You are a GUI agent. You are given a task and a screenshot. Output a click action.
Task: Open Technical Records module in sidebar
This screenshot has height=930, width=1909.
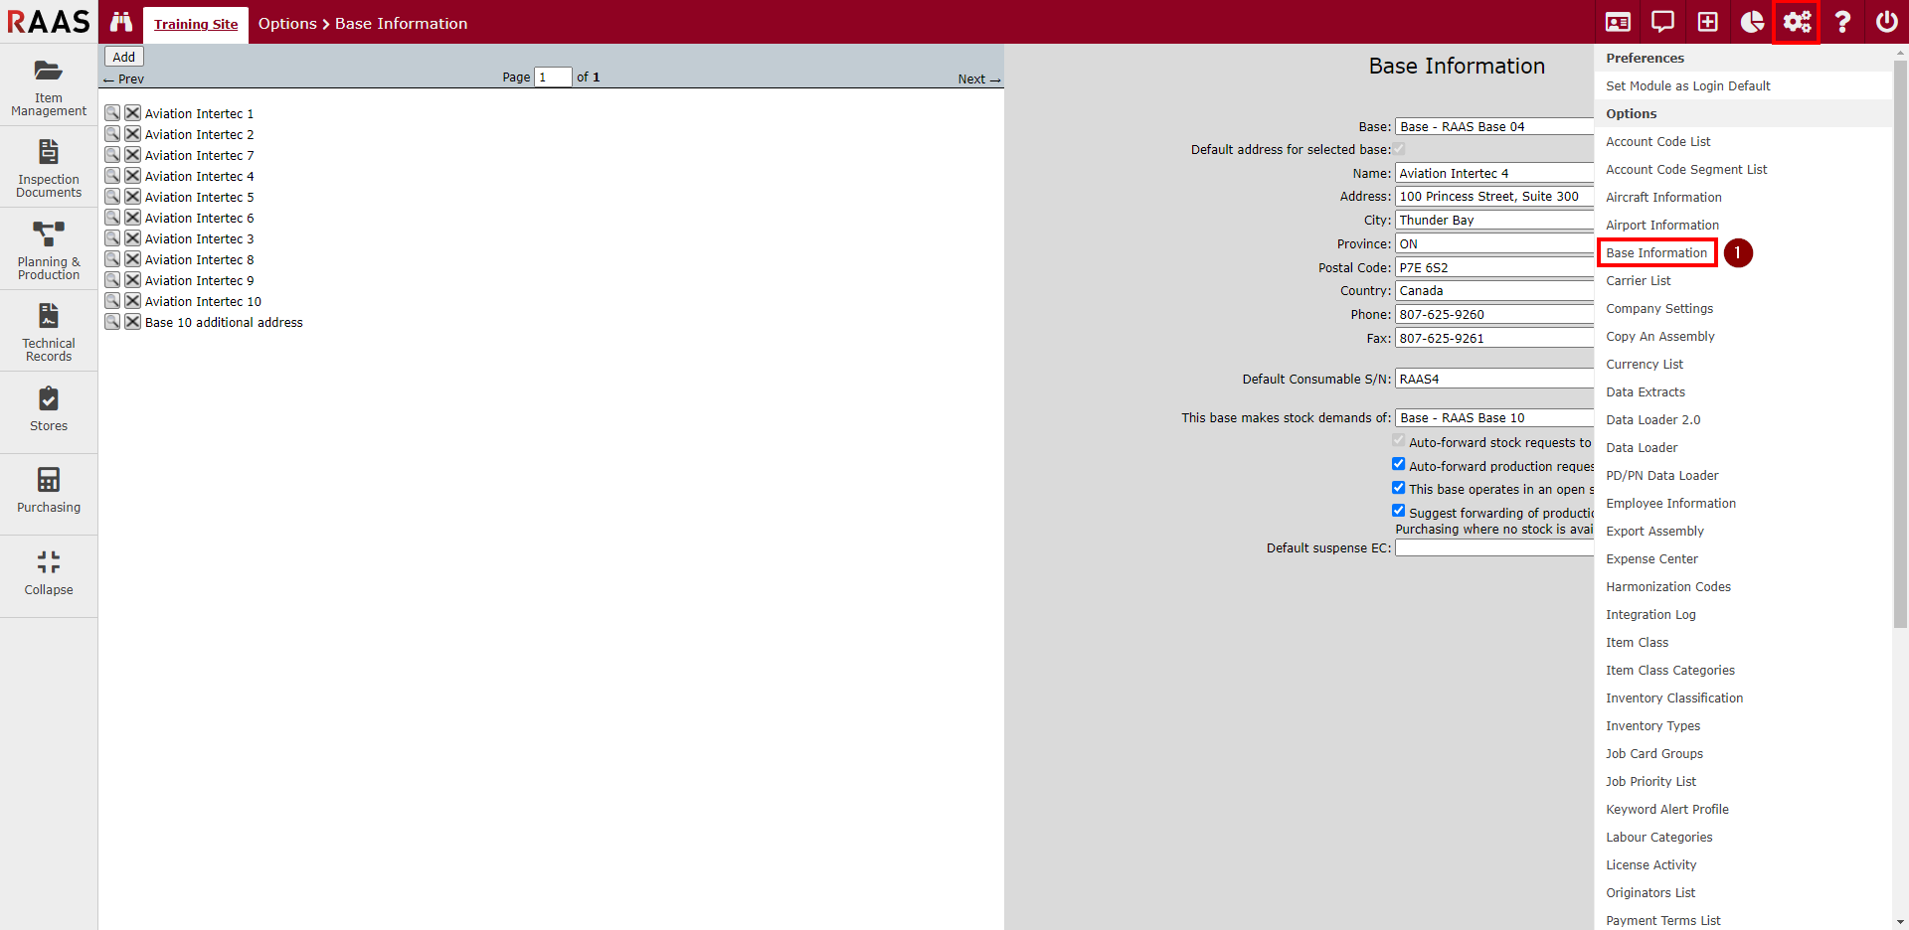click(x=49, y=332)
